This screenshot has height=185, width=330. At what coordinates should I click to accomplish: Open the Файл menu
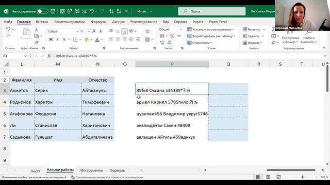pos(8,22)
